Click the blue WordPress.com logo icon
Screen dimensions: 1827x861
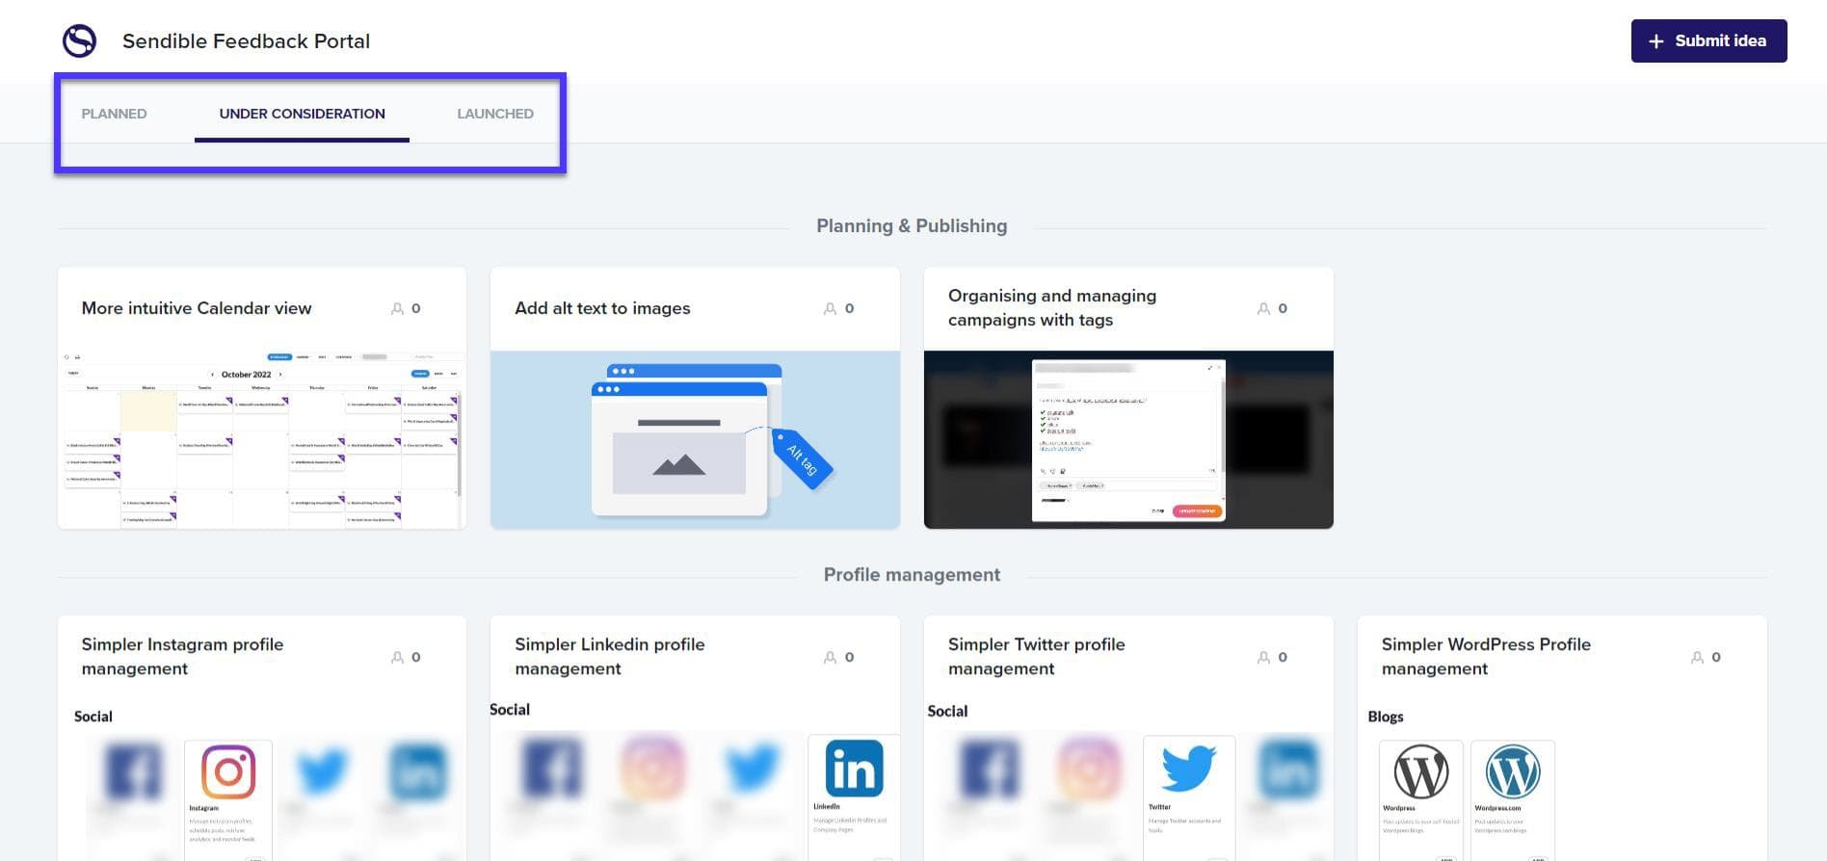pyautogui.click(x=1512, y=772)
